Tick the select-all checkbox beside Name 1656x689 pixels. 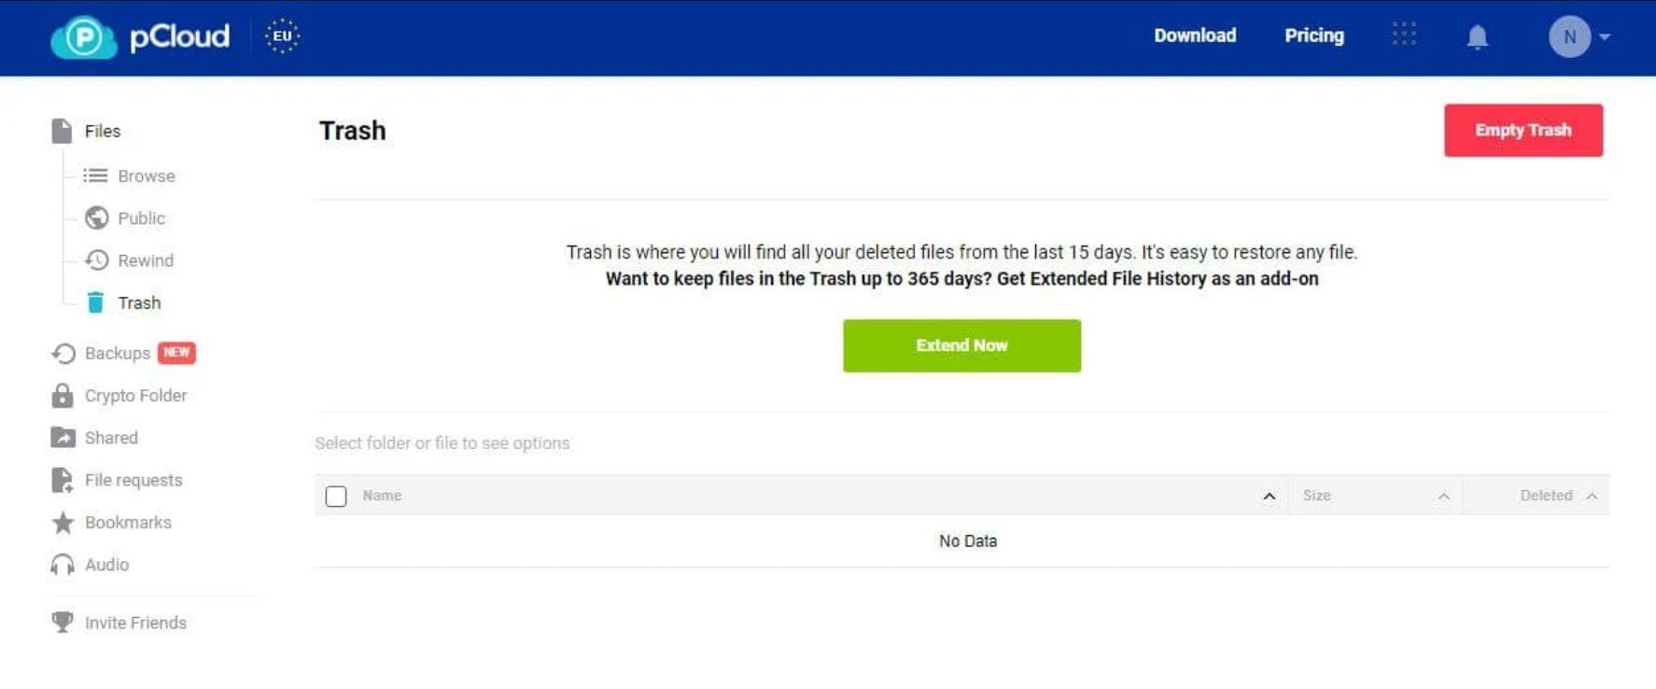(x=336, y=496)
